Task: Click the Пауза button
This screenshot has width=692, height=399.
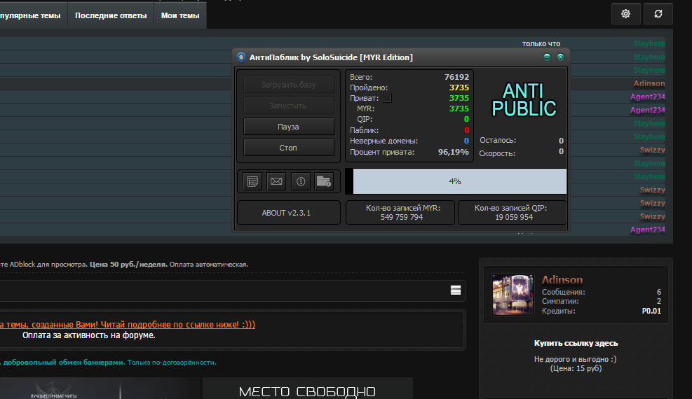Action: pos(288,127)
